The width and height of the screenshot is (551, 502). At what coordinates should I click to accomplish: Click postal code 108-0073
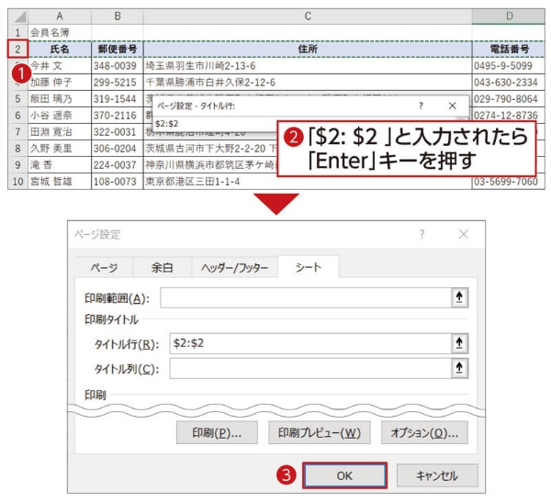[118, 182]
